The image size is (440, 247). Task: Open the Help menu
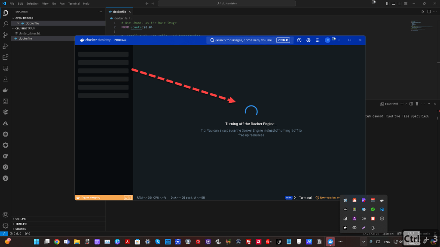(x=86, y=3)
